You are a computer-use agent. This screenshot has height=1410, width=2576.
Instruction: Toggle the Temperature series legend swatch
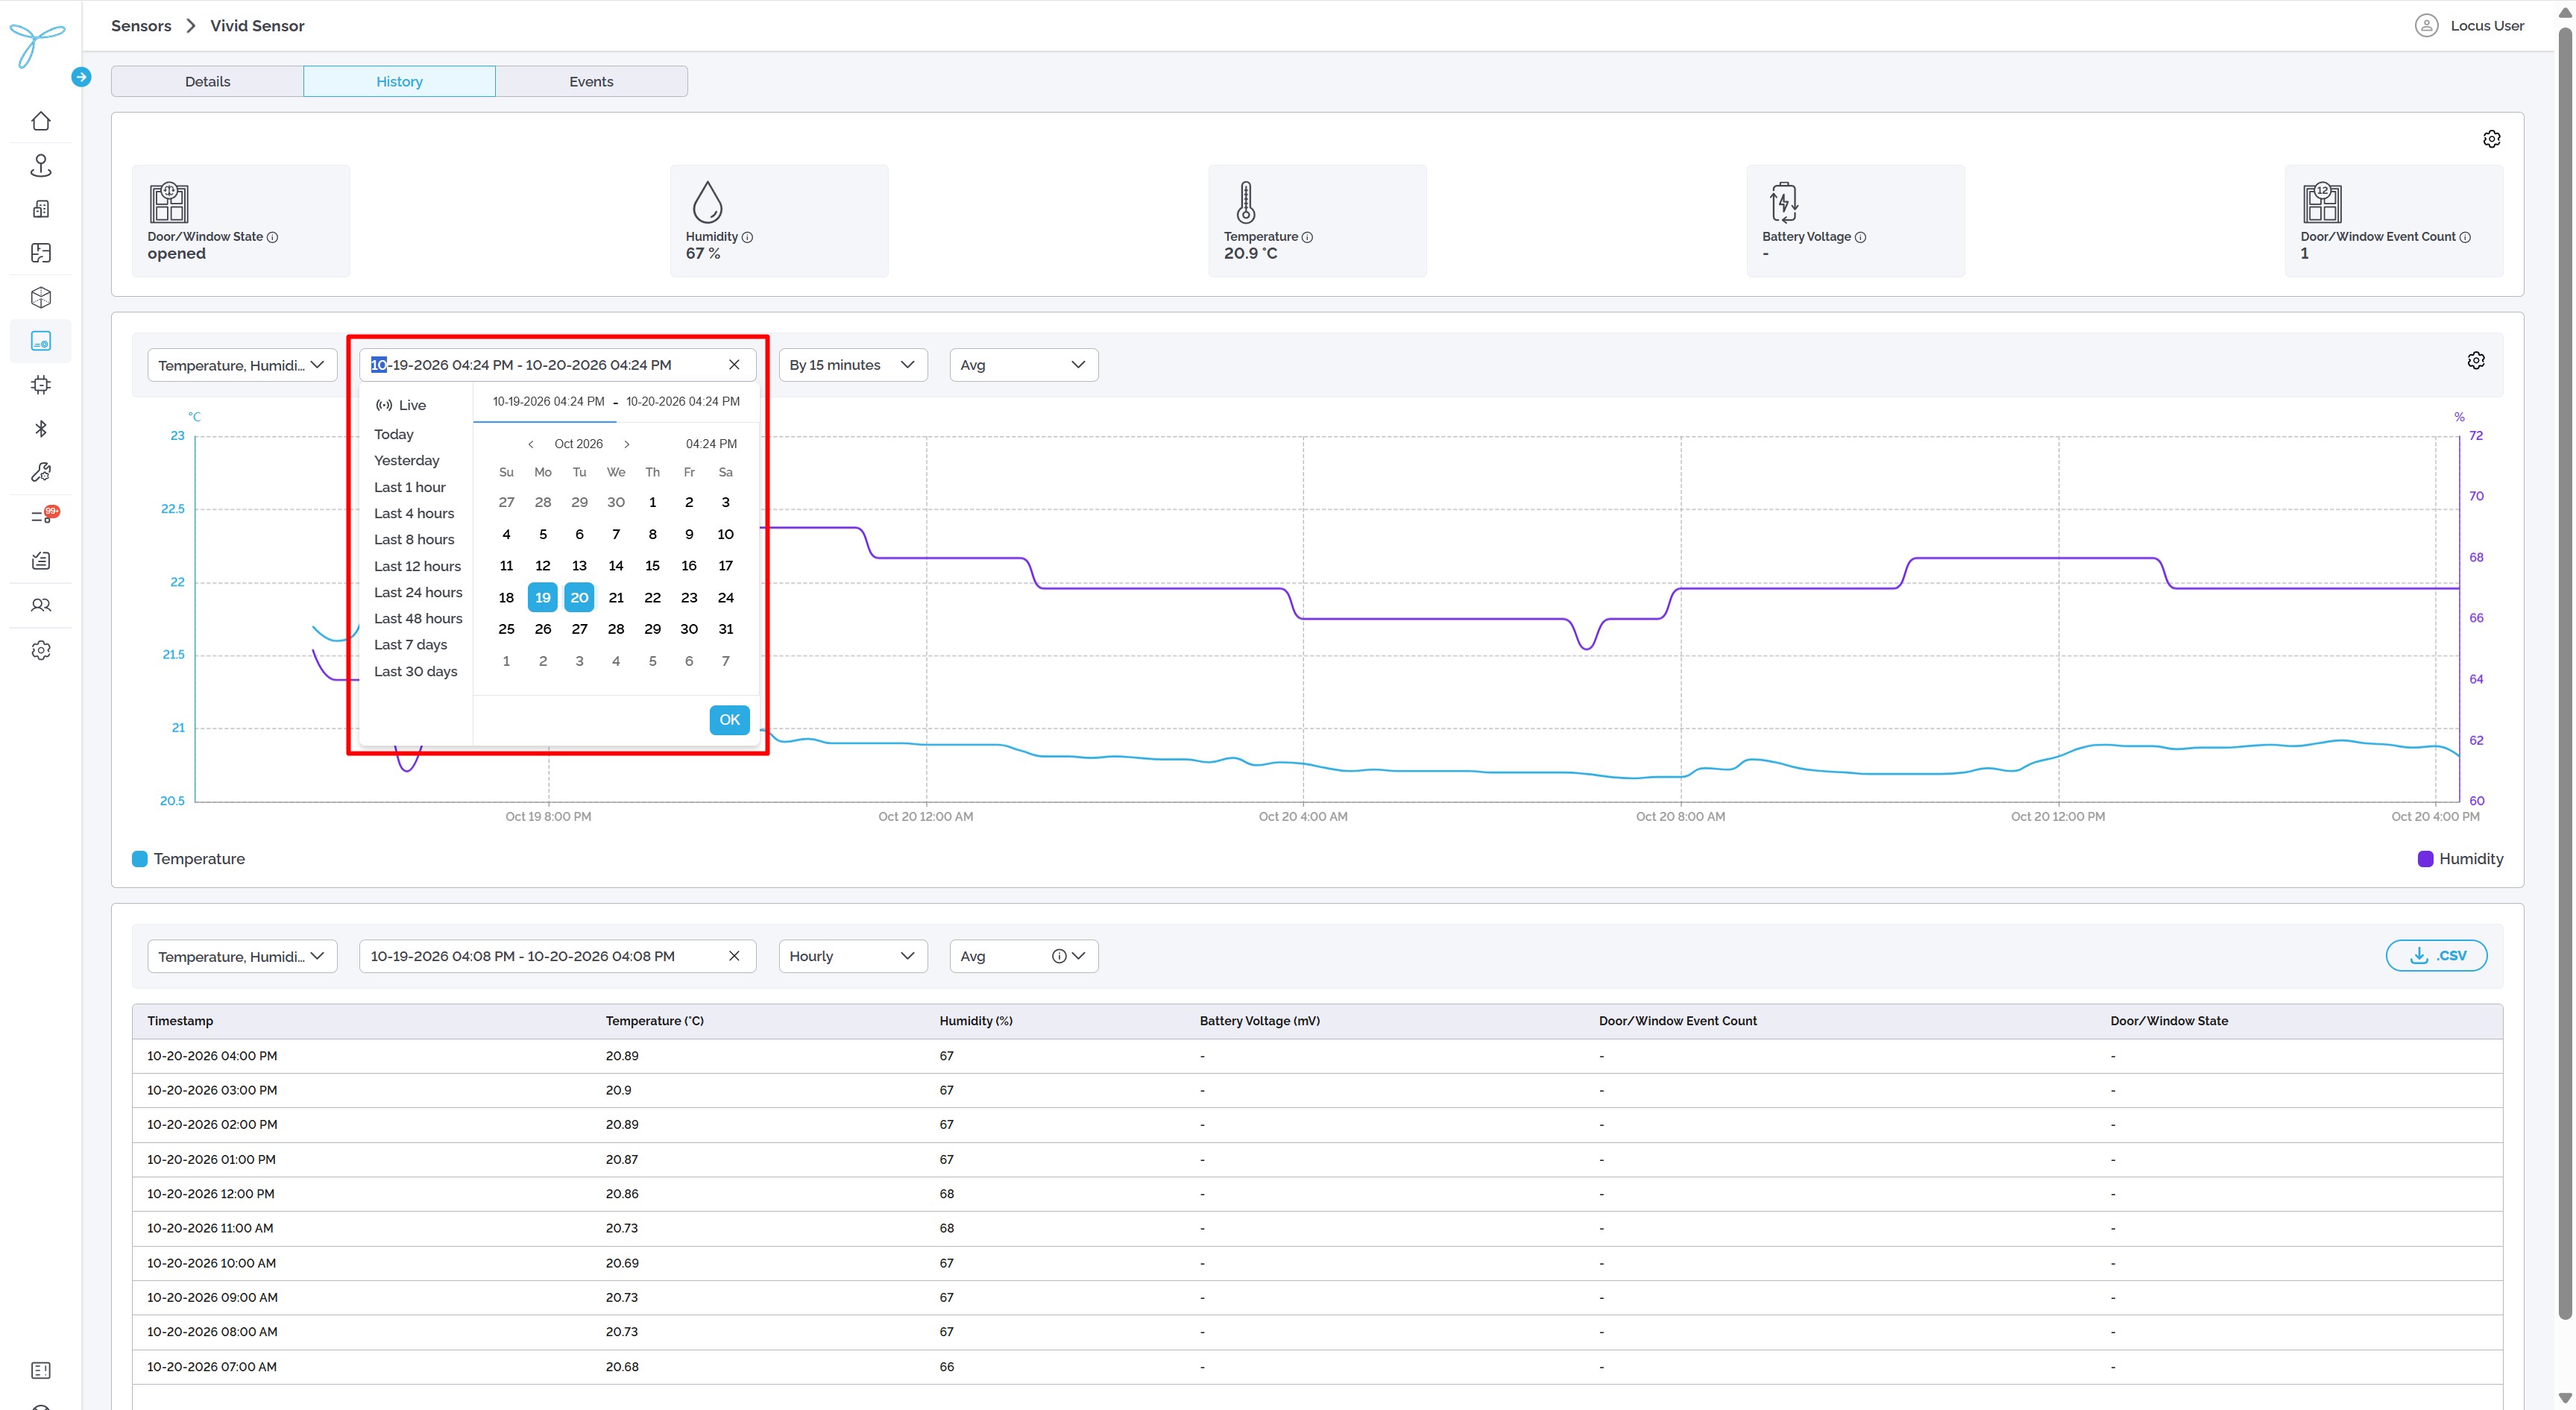140,859
